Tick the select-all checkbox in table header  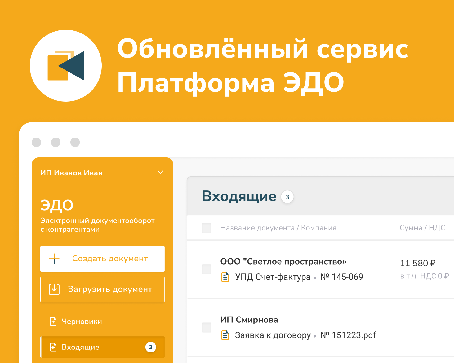[x=207, y=228]
